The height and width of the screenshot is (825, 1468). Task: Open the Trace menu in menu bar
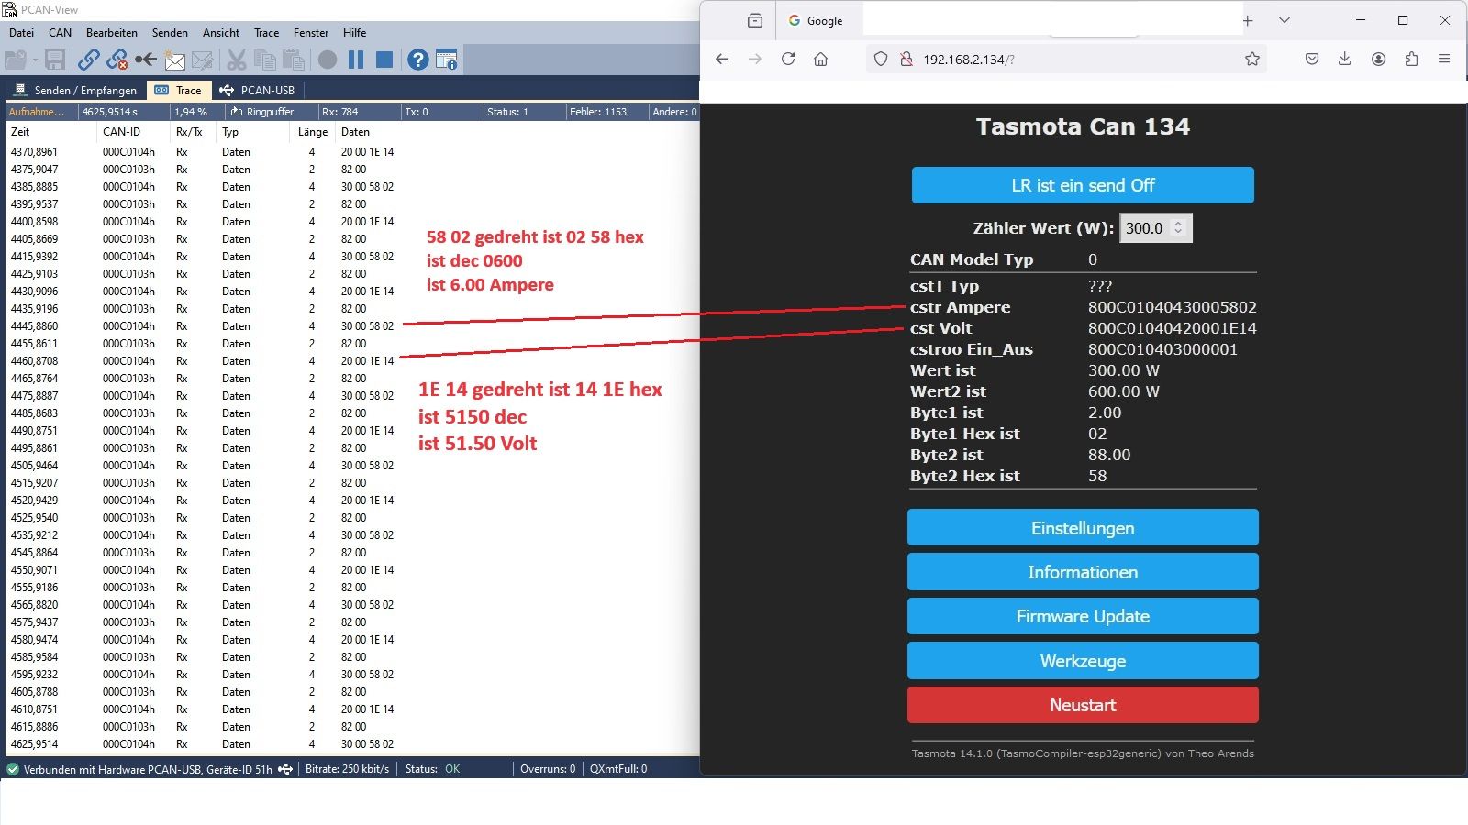[x=266, y=33]
